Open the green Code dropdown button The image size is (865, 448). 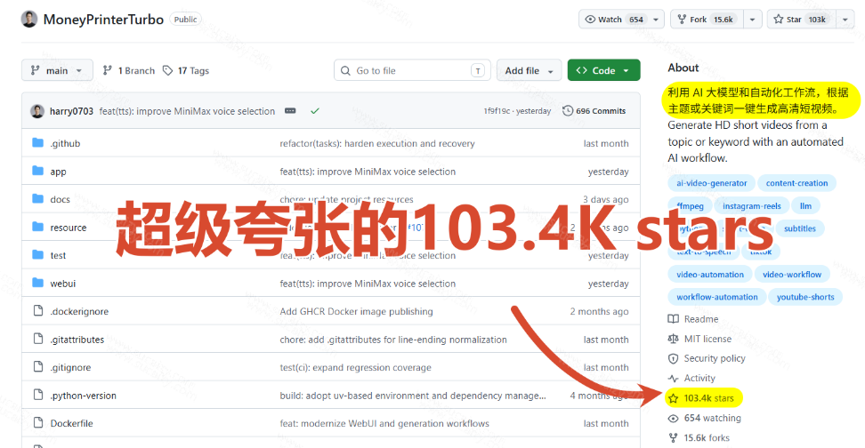(603, 70)
